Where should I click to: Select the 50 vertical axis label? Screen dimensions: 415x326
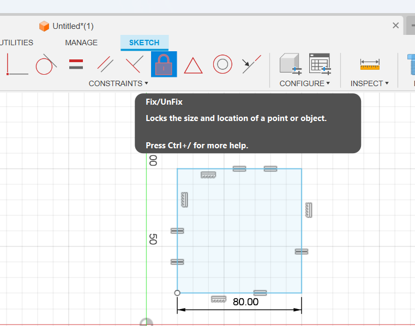(x=153, y=239)
